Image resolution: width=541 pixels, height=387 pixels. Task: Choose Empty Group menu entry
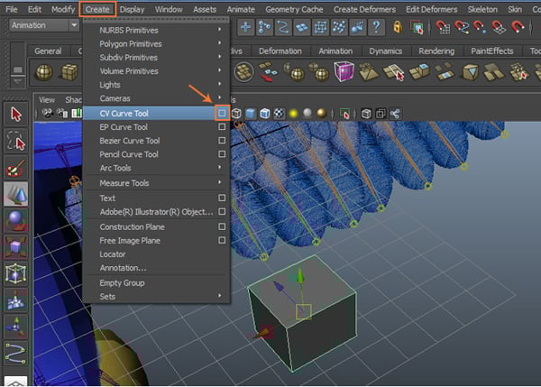(156, 282)
